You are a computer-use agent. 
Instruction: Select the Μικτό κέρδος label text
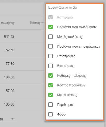point(67,95)
